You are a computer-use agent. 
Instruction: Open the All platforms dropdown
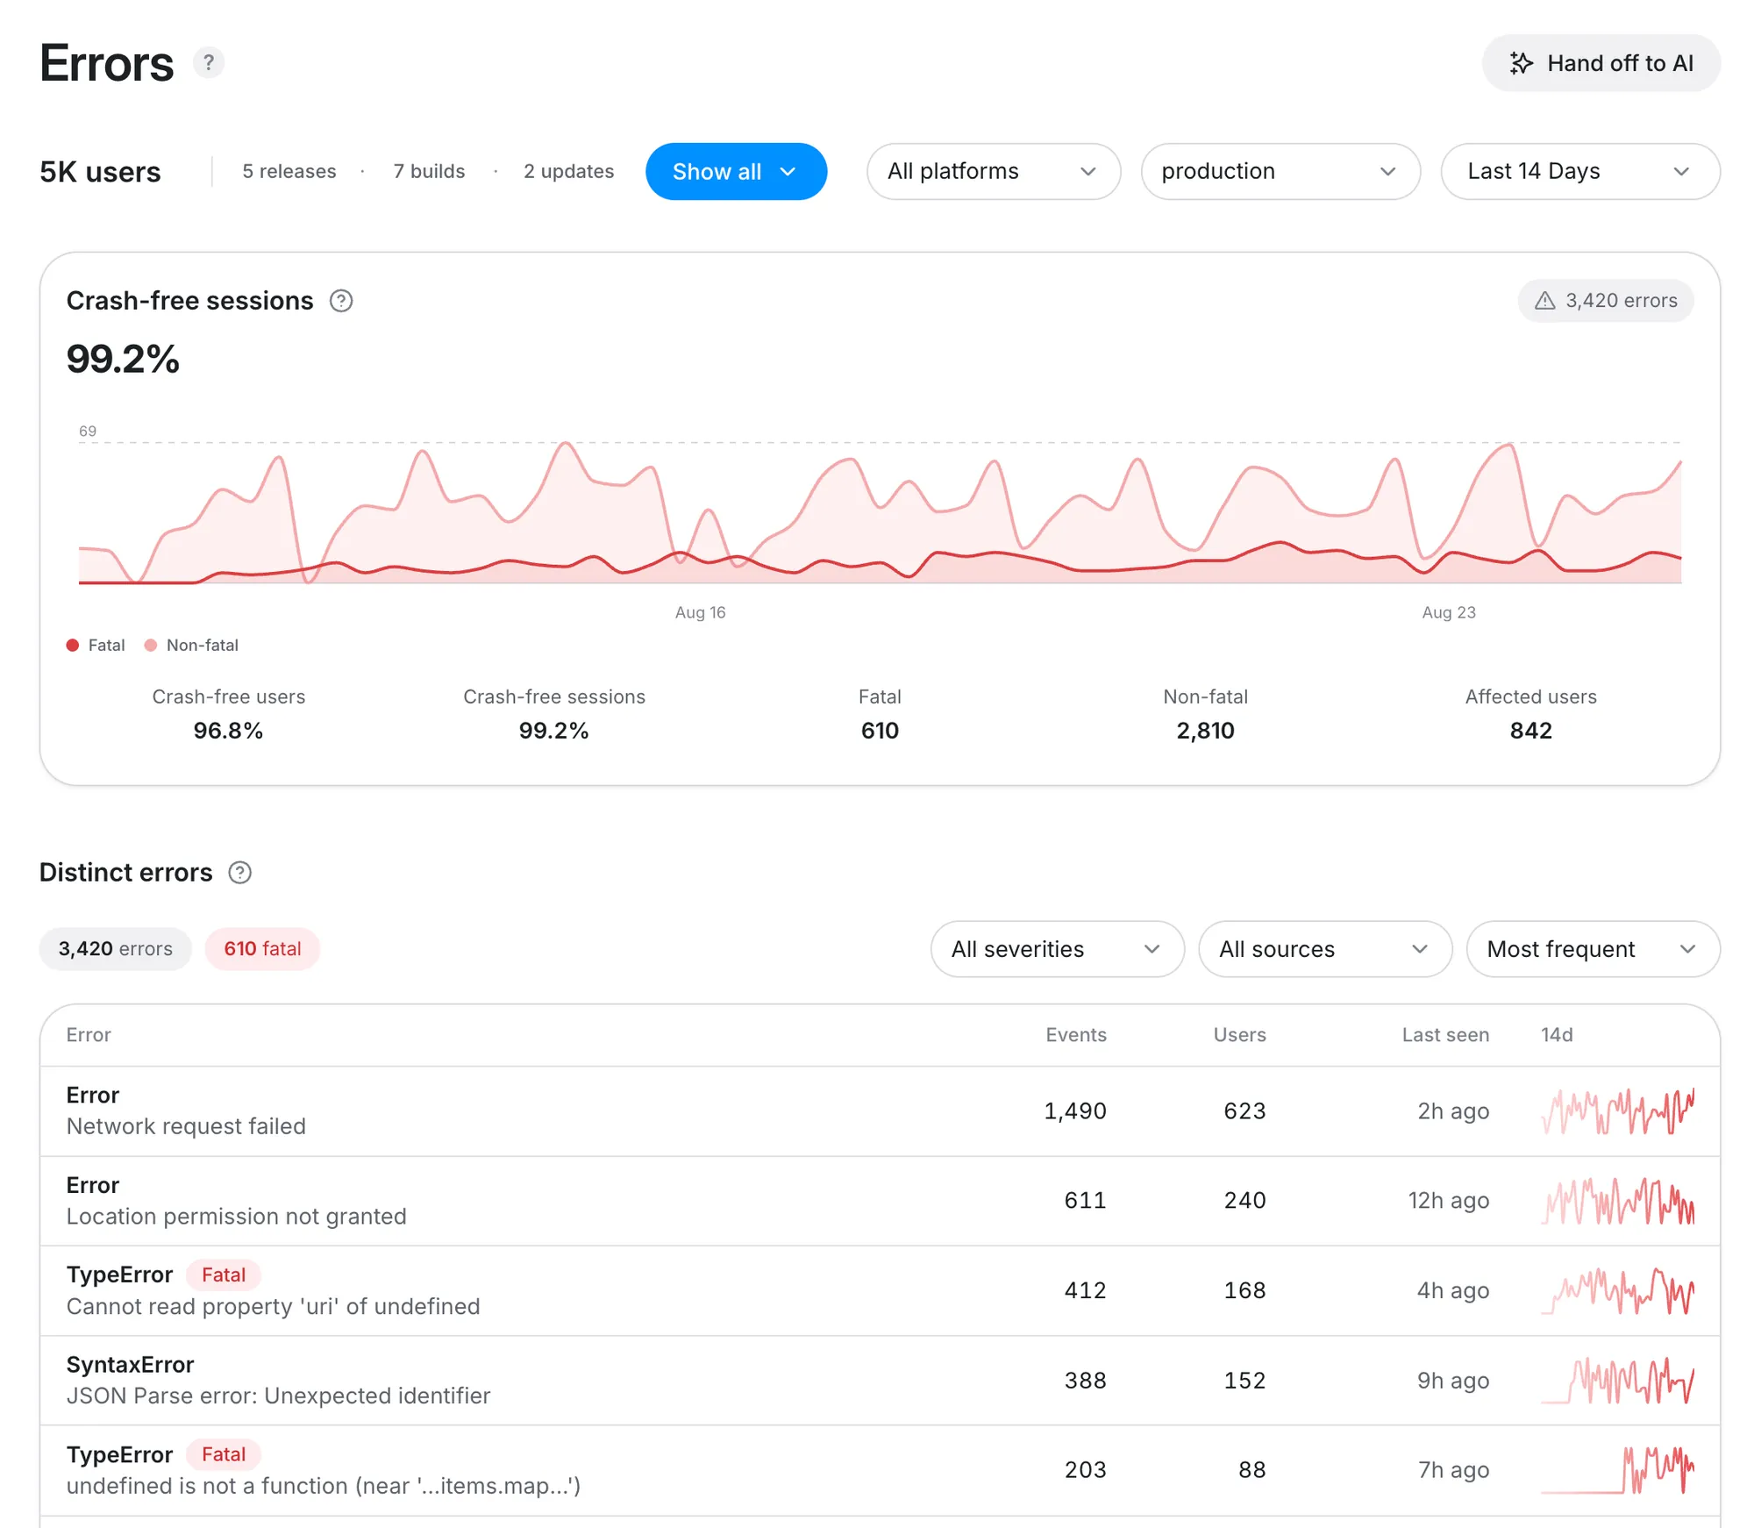point(994,172)
